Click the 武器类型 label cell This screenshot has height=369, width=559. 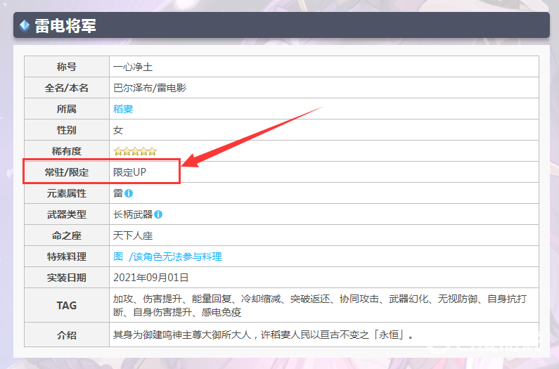point(67,214)
